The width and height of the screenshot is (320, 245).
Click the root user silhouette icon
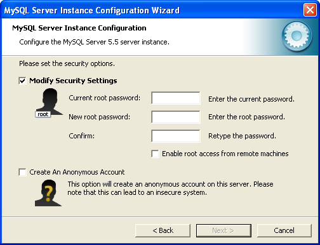[50, 102]
